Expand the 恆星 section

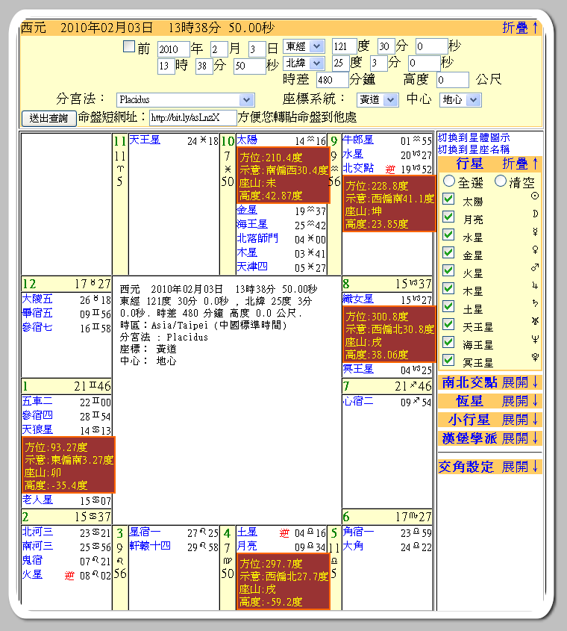(x=519, y=401)
